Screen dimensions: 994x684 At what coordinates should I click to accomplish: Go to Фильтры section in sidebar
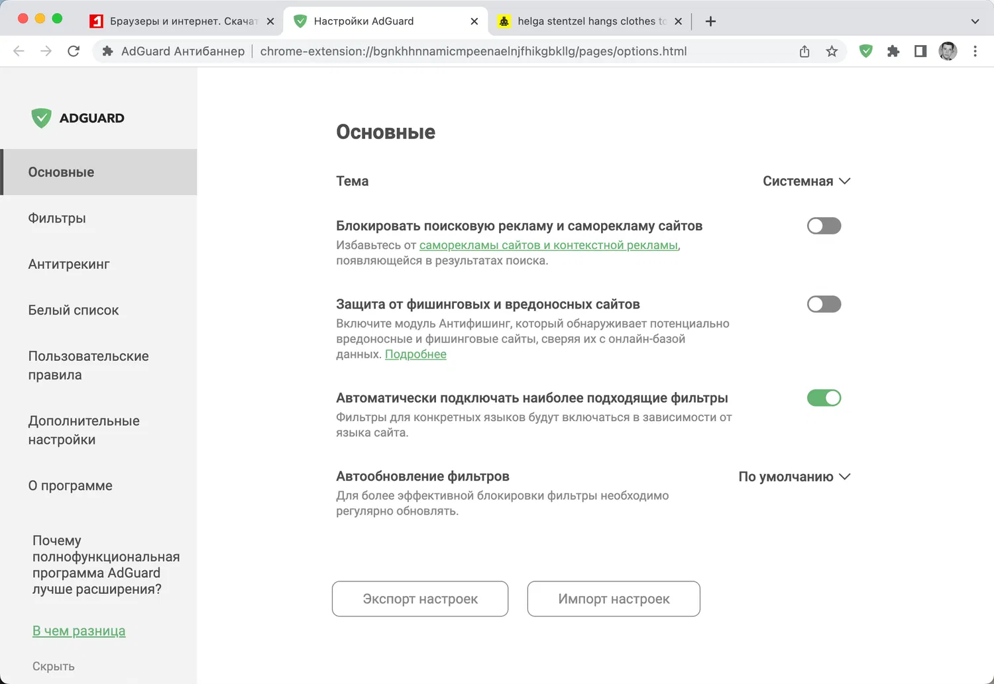pyautogui.click(x=57, y=218)
